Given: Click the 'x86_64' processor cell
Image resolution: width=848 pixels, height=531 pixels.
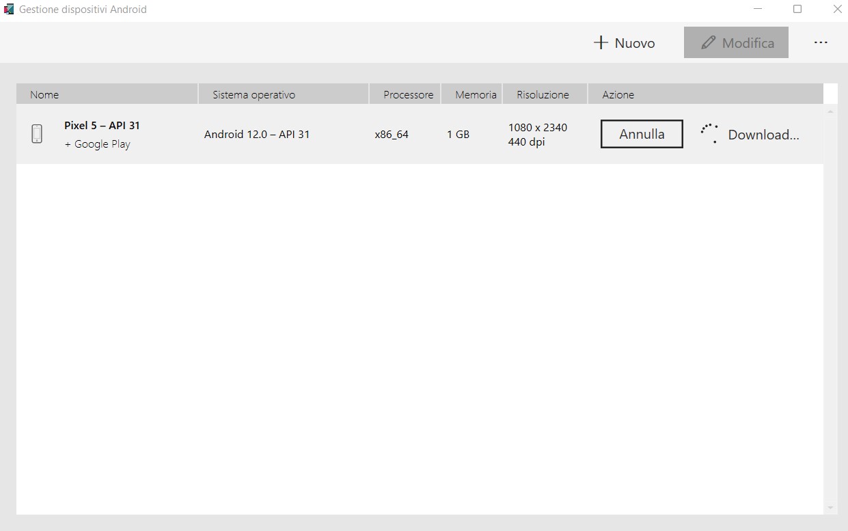Looking at the screenshot, I should [392, 135].
